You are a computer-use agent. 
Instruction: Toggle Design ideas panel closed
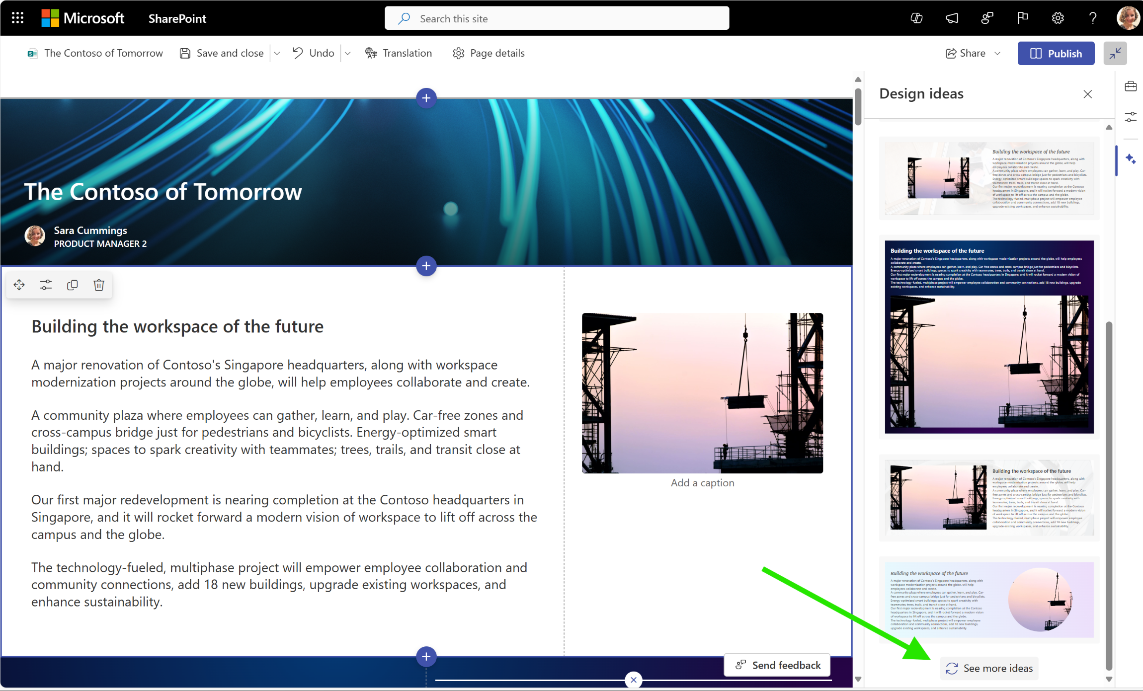(x=1087, y=94)
